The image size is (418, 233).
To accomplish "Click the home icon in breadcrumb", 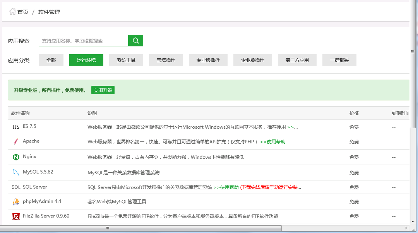I will pos(12,12).
